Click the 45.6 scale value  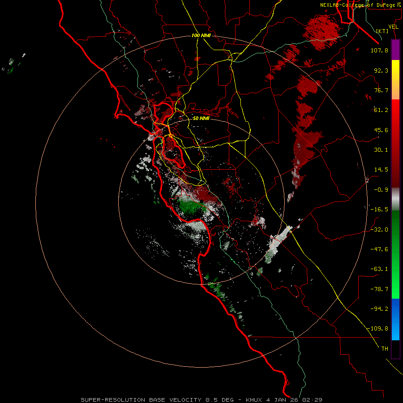(381, 130)
